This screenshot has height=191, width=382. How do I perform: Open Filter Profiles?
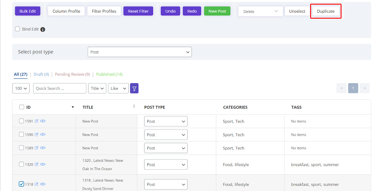coord(104,11)
